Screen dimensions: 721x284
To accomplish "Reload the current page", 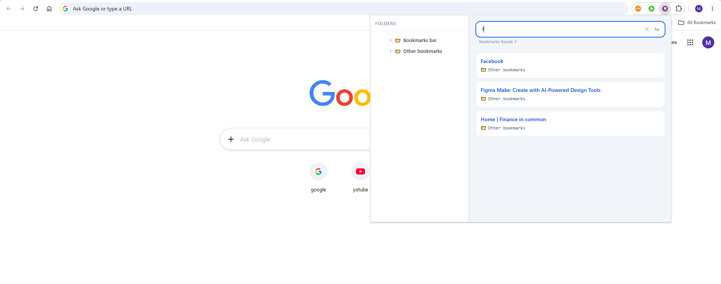I will (36, 9).
